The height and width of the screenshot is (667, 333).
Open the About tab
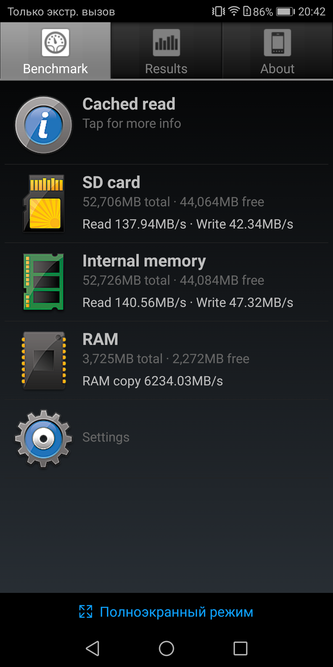click(x=277, y=51)
